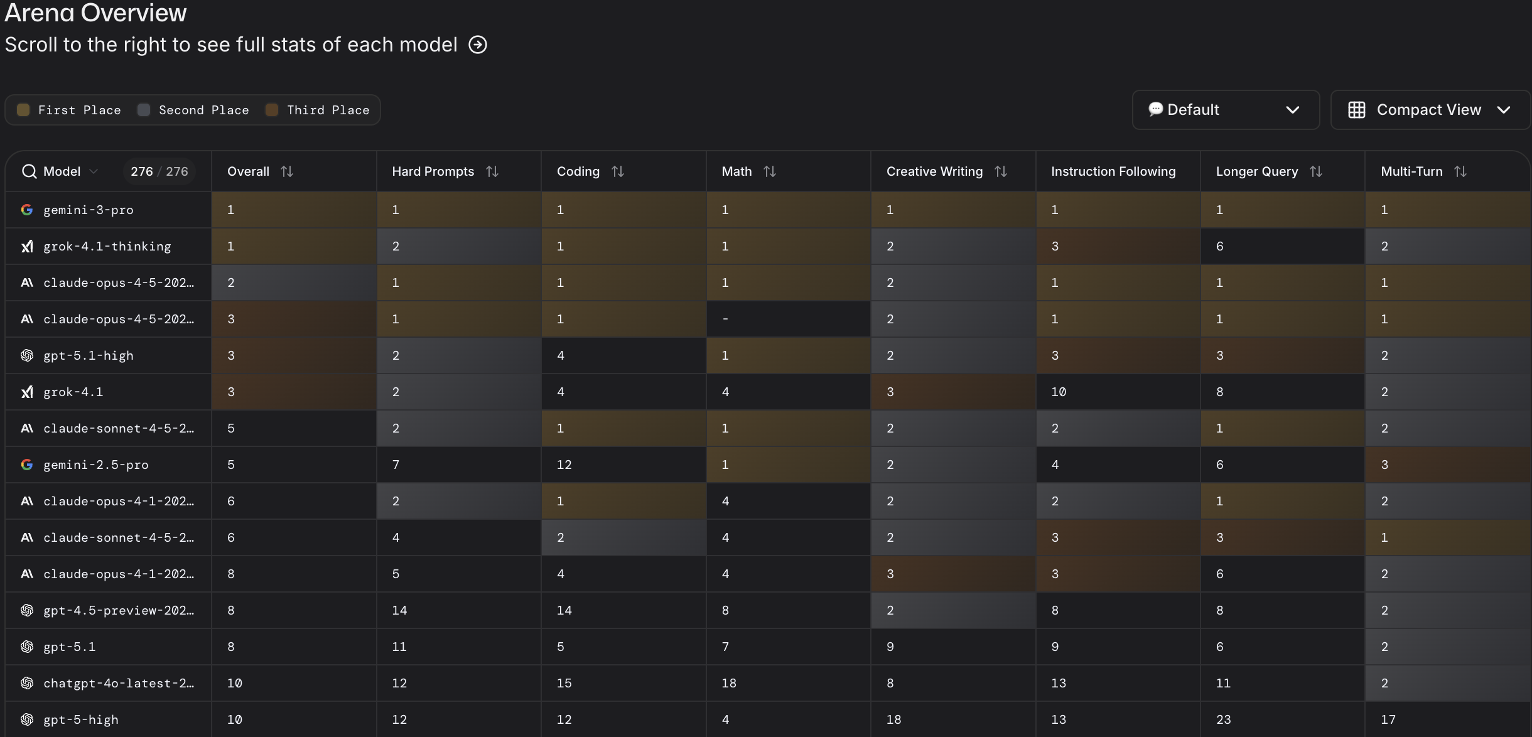Open the Default category dropdown
The width and height of the screenshot is (1532, 737).
tap(1225, 110)
